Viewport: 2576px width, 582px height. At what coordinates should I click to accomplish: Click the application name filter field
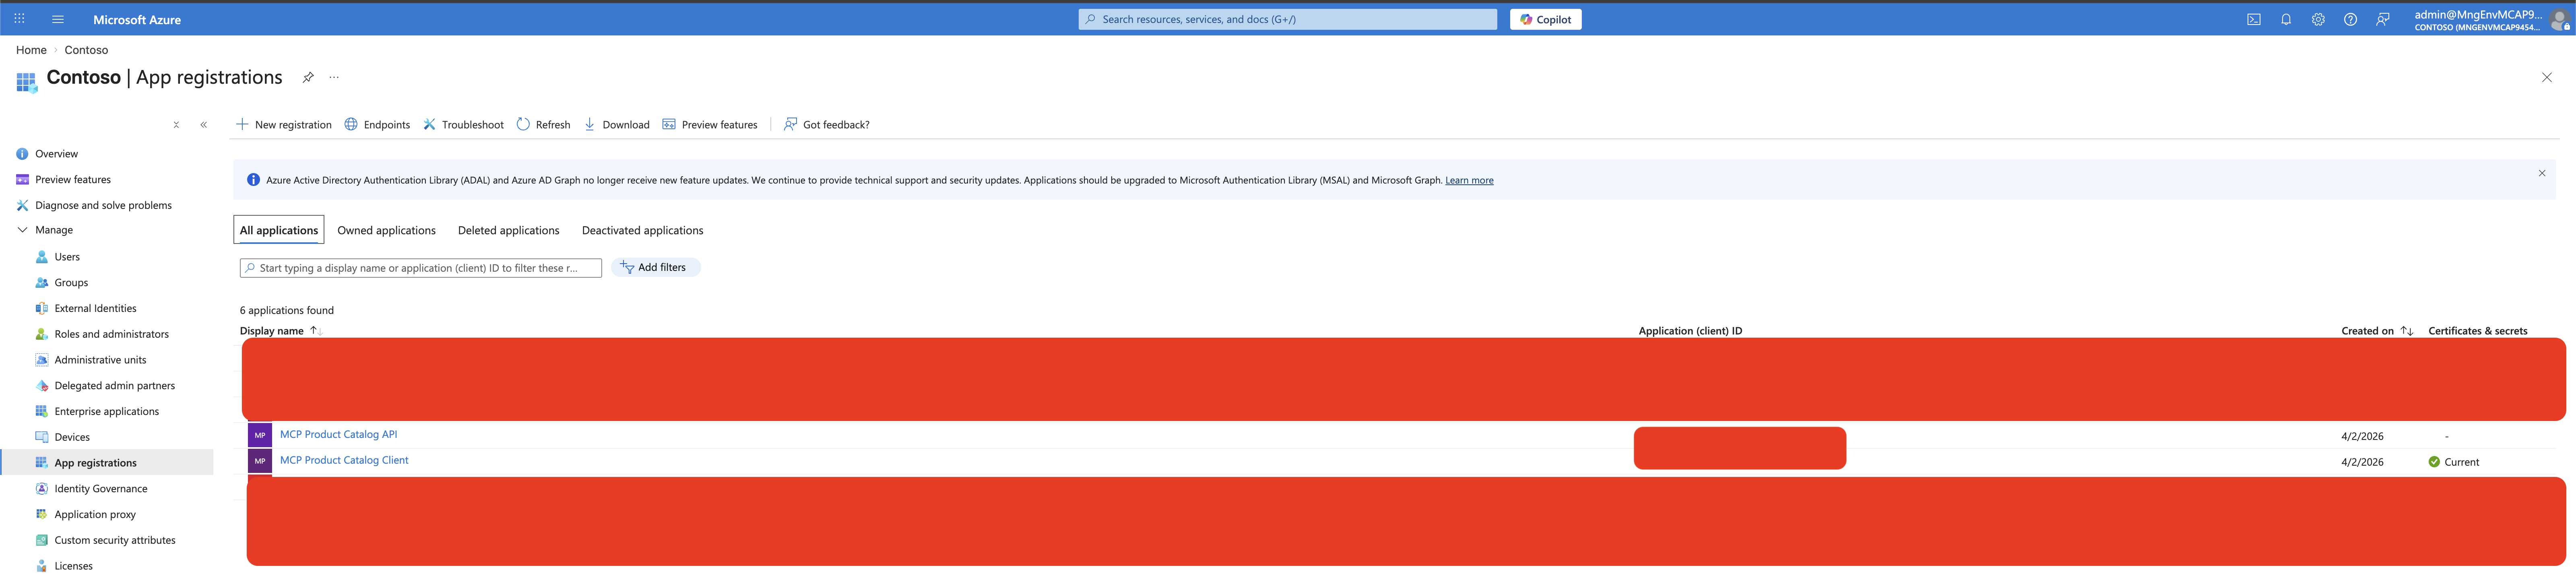point(420,268)
